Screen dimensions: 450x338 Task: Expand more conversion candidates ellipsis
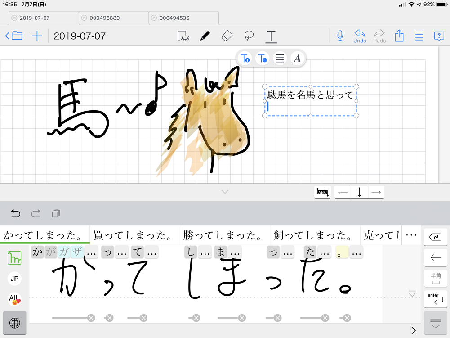coord(411,235)
